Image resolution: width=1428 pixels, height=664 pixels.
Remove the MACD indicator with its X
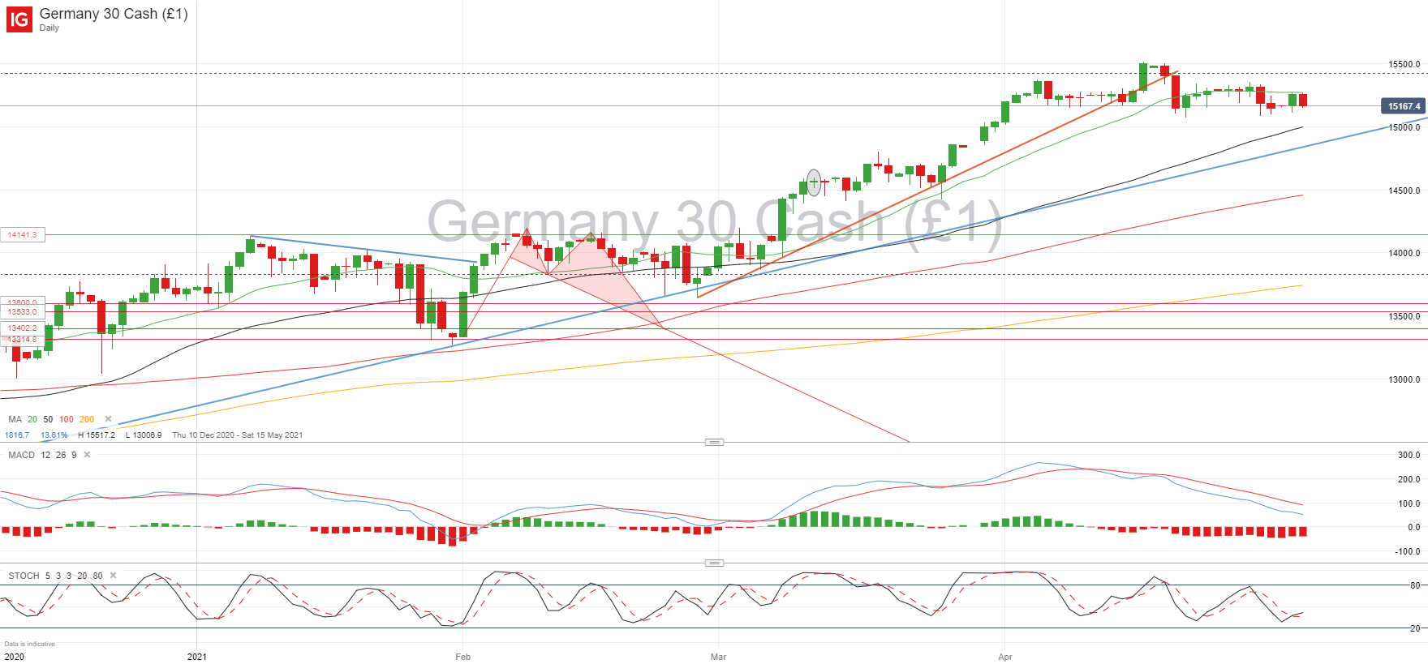(87, 455)
